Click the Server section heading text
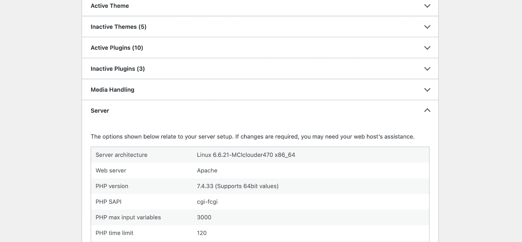This screenshot has width=522, height=242. point(100,111)
